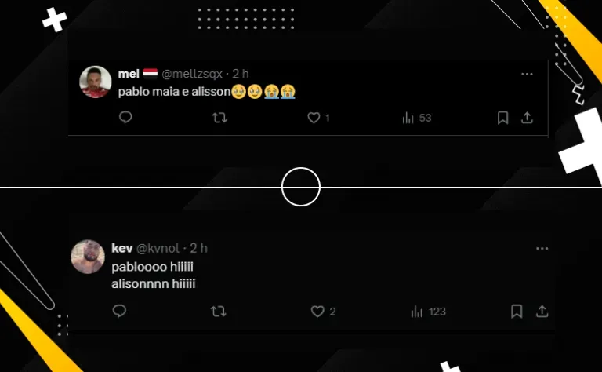Bookmark mel's tweet
Image resolution: width=602 pixels, height=372 pixels.
(x=502, y=118)
